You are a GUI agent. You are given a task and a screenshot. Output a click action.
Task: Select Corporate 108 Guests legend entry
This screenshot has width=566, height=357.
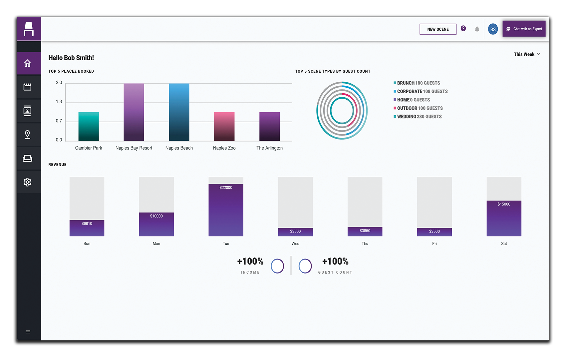point(421,91)
